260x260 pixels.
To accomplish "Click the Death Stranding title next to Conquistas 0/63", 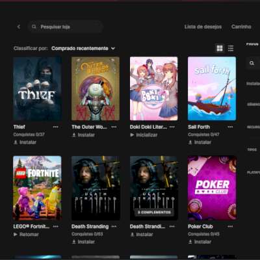I will (x=90, y=226).
